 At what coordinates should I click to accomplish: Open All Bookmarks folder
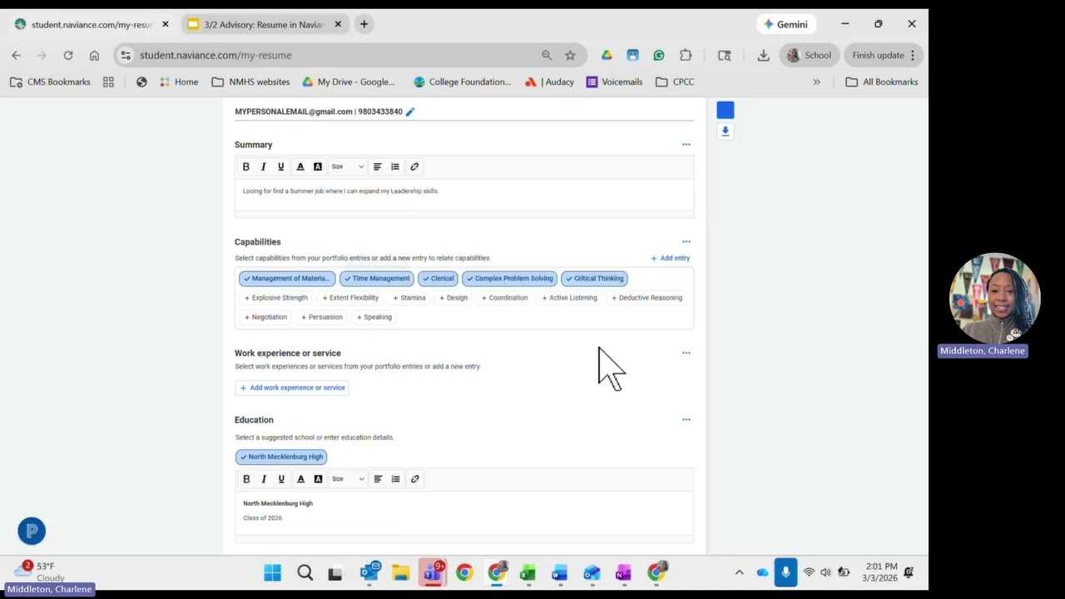coord(881,82)
